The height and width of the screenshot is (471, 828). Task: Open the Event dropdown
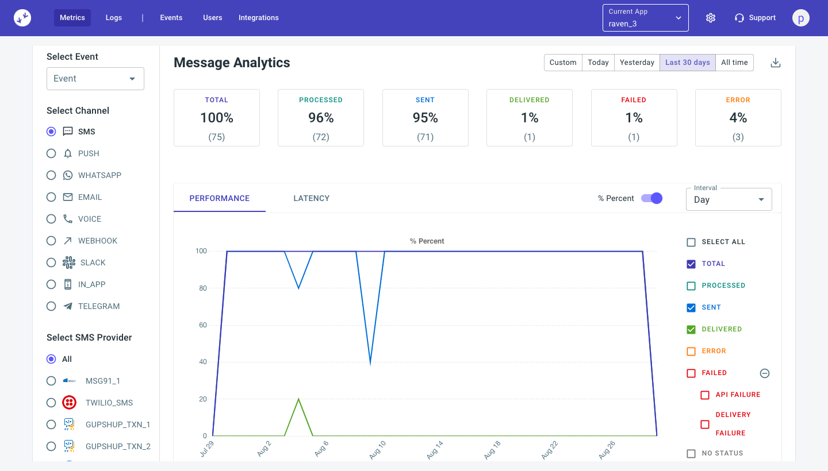click(95, 79)
